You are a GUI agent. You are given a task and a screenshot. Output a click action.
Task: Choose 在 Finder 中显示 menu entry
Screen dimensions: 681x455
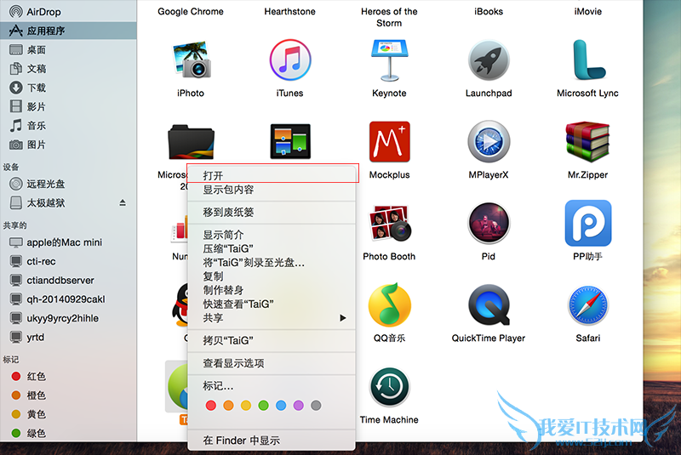point(272,441)
